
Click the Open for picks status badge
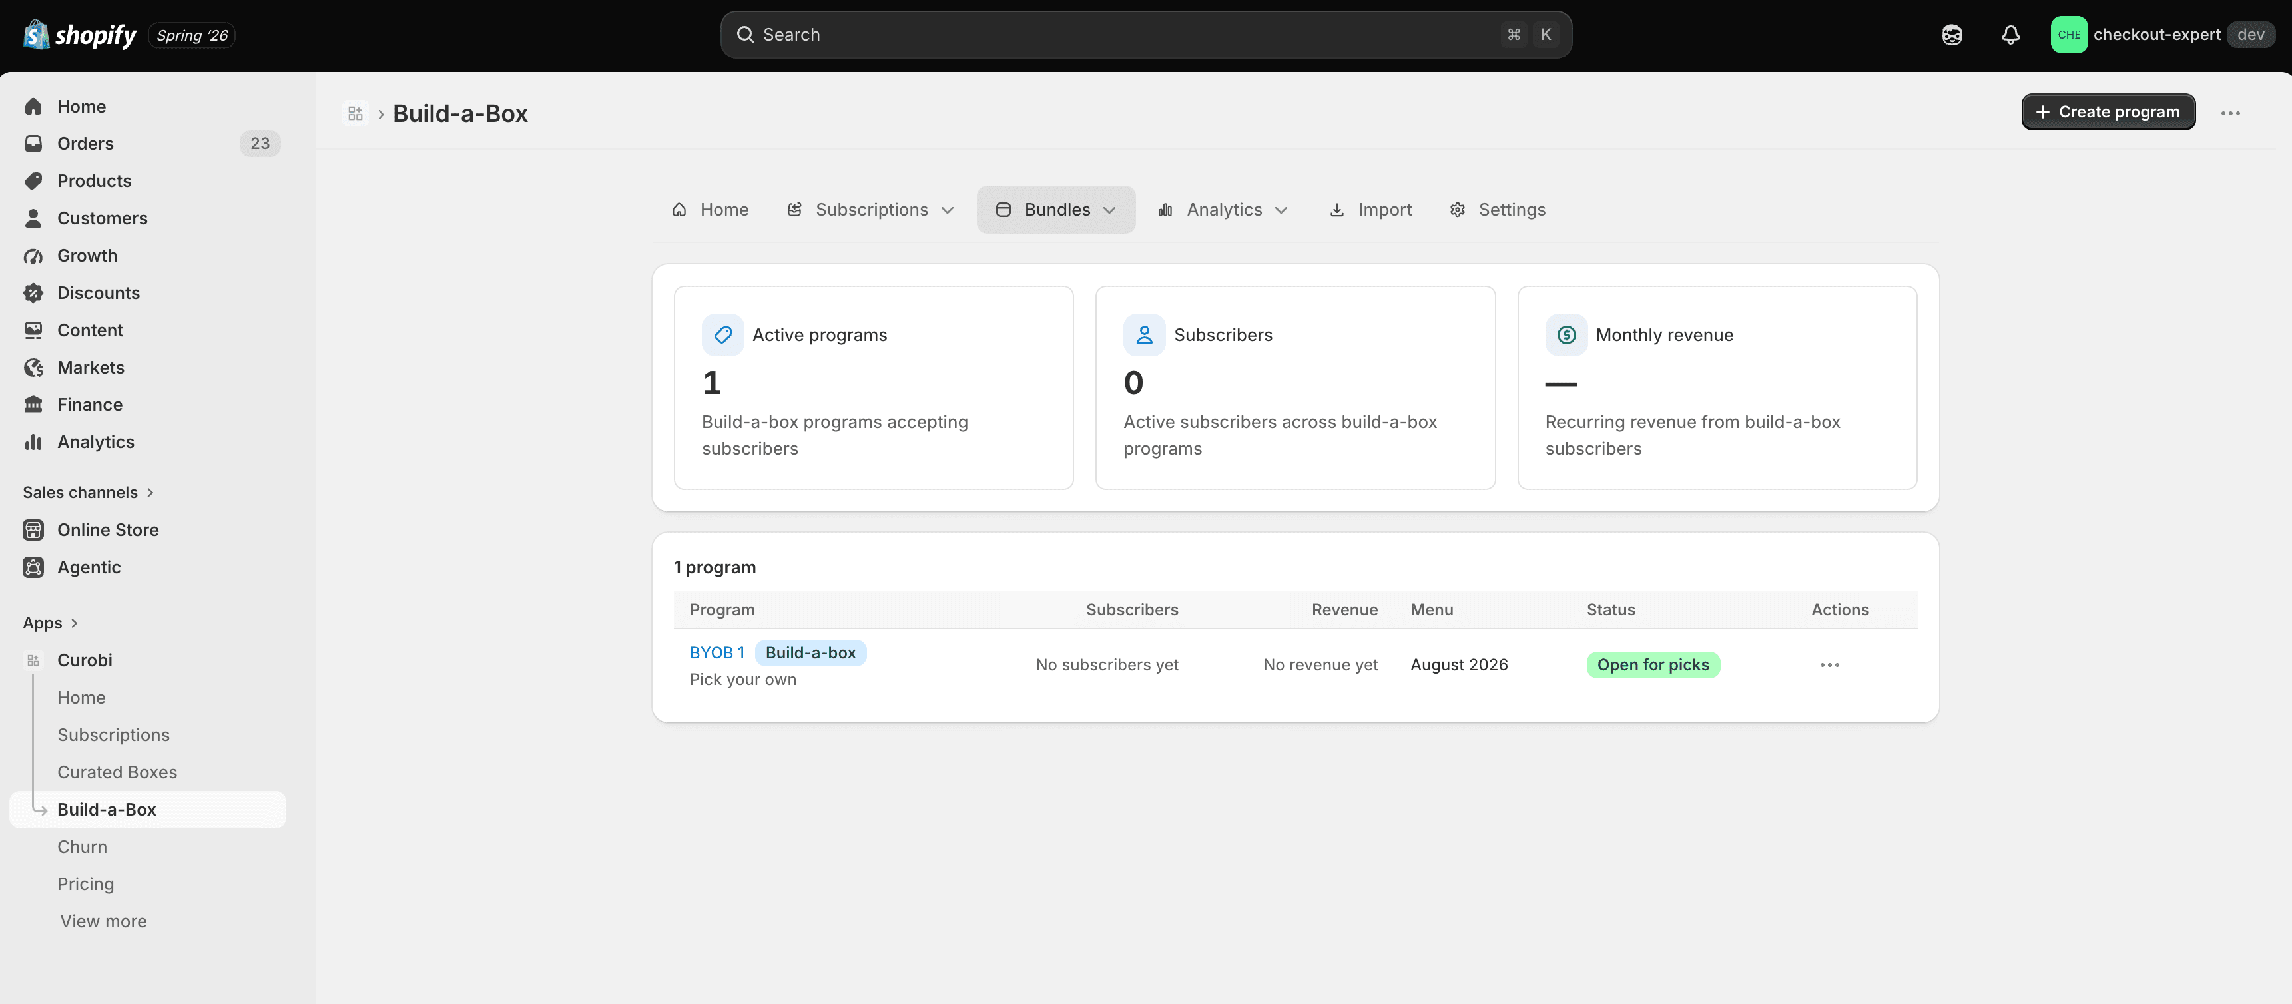pos(1652,665)
